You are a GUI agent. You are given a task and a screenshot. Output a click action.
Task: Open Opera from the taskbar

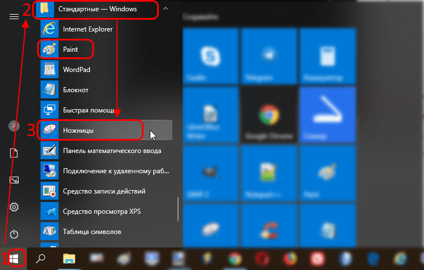coord(262,259)
